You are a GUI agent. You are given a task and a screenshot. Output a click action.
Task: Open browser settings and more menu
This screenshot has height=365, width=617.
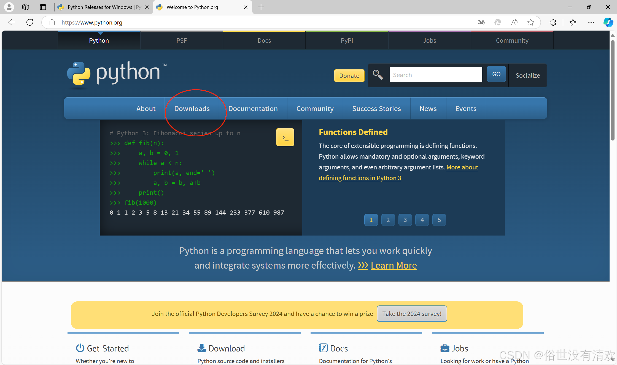tap(591, 22)
